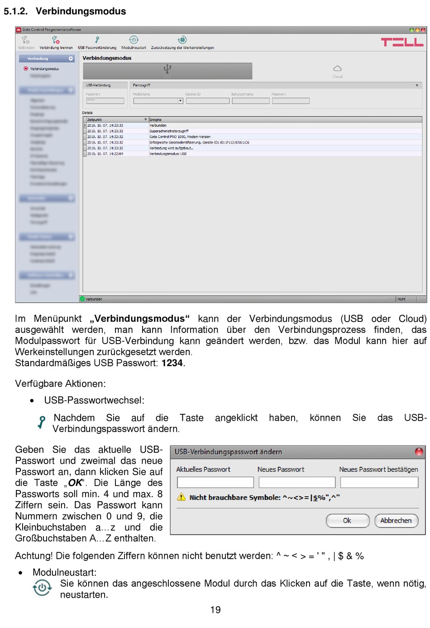This screenshot has width=430, height=628.
Task: Click the USB-Verbindung Passwort field
Action: [105, 101]
